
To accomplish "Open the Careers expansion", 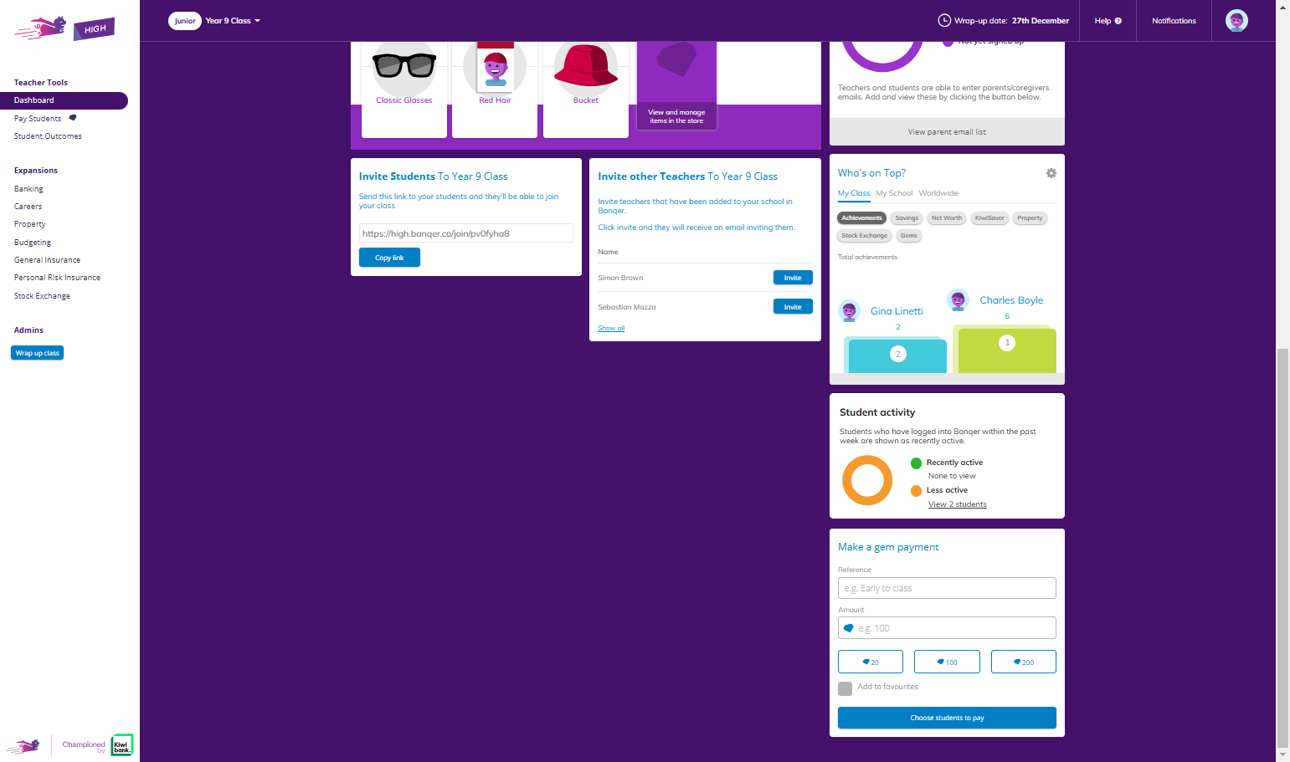I will [x=28, y=207].
